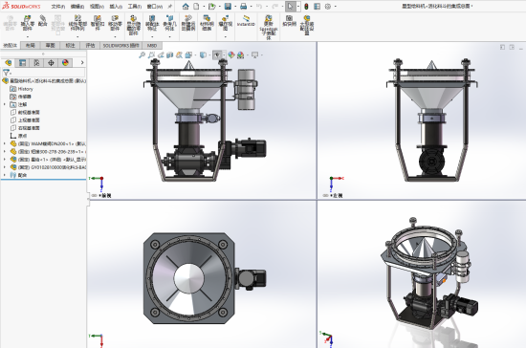Open the 编辑(E) Edit menu

77,7
